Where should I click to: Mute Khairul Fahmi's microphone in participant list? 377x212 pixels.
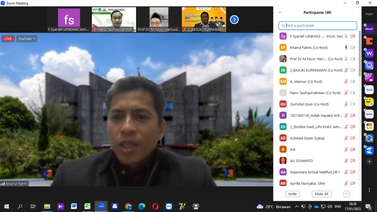point(346,47)
